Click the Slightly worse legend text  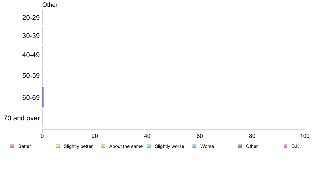(170, 146)
